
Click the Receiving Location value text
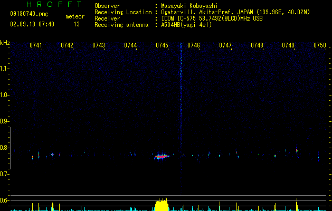[235, 12]
